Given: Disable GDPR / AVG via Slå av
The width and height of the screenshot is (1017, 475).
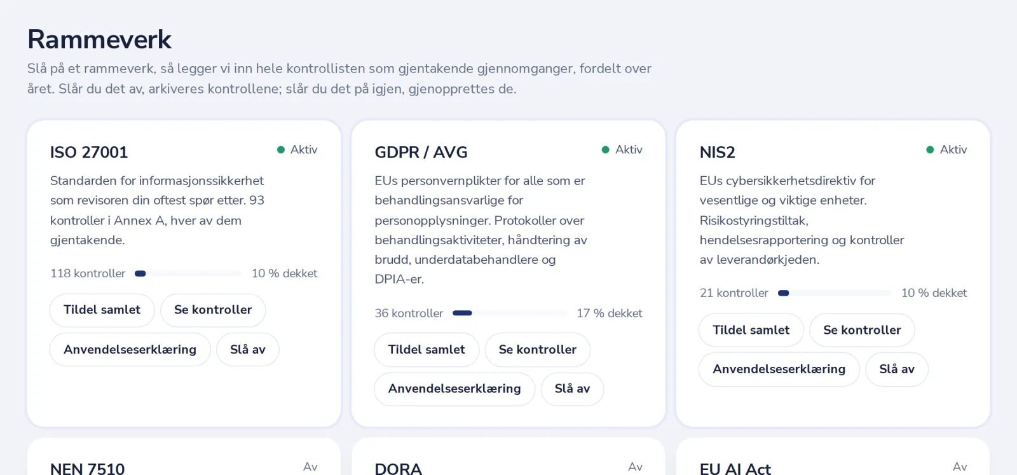Looking at the screenshot, I should click(573, 389).
